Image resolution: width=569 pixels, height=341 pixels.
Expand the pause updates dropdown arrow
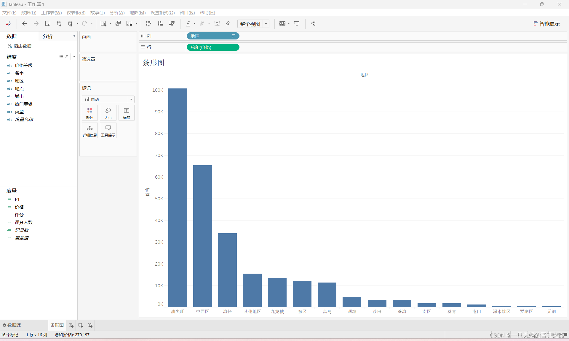pos(77,24)
